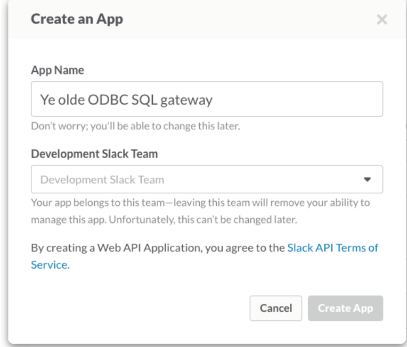Click the App Name input field
The height and width of the screenshot is (347, 407).
[207, 99]
